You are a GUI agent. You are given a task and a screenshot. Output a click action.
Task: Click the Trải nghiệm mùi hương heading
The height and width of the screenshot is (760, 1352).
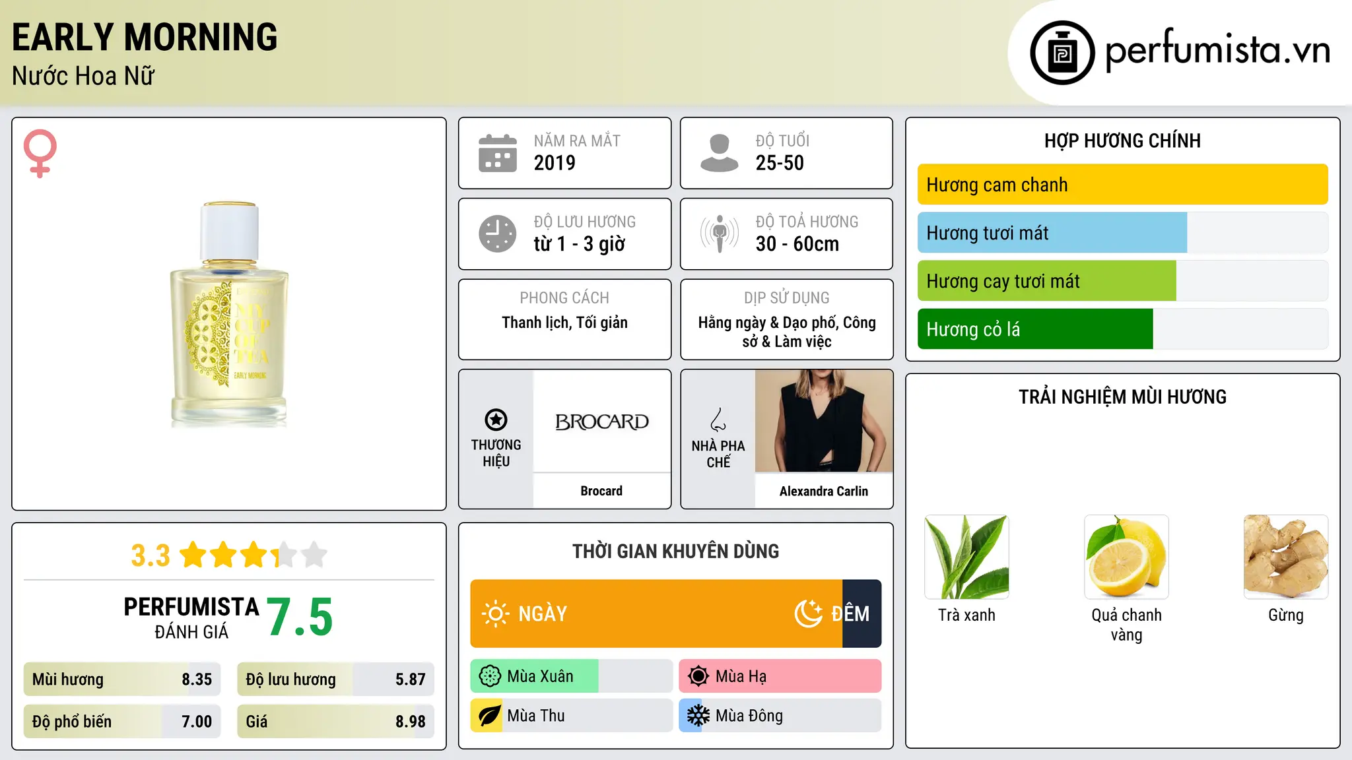(1122, 396)
